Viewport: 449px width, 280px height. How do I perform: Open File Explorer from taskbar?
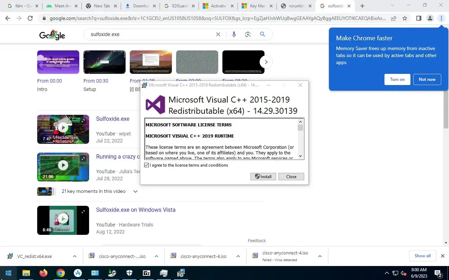26,273
